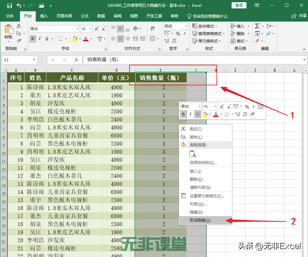Click the AutoSum sigma icon

click(x=257, y=26)
